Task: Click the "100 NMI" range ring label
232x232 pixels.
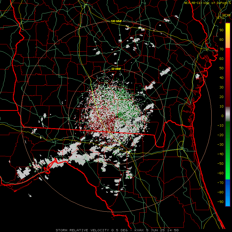Action: [x=116, y=21]
